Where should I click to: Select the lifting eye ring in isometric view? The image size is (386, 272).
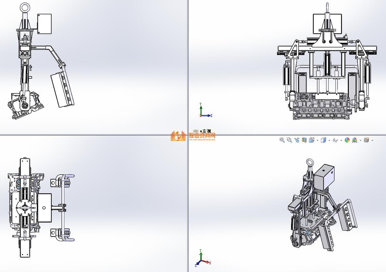pos(310,163)
